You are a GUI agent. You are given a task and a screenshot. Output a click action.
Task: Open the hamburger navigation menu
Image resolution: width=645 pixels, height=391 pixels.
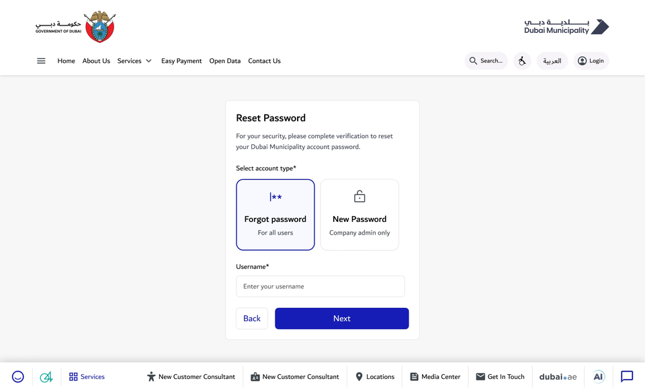click(41, 61)
